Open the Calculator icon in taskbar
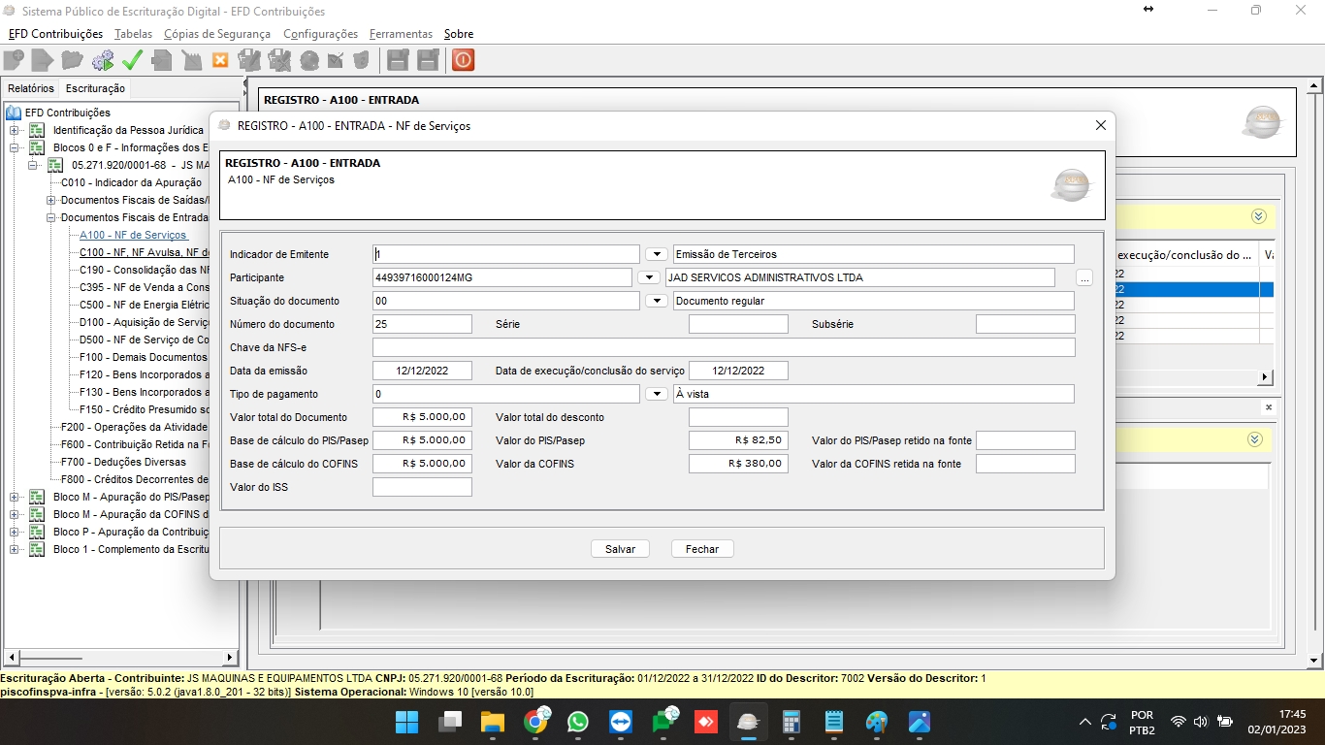The width and height of the screenshot is (1325, 745). (791, 723)
